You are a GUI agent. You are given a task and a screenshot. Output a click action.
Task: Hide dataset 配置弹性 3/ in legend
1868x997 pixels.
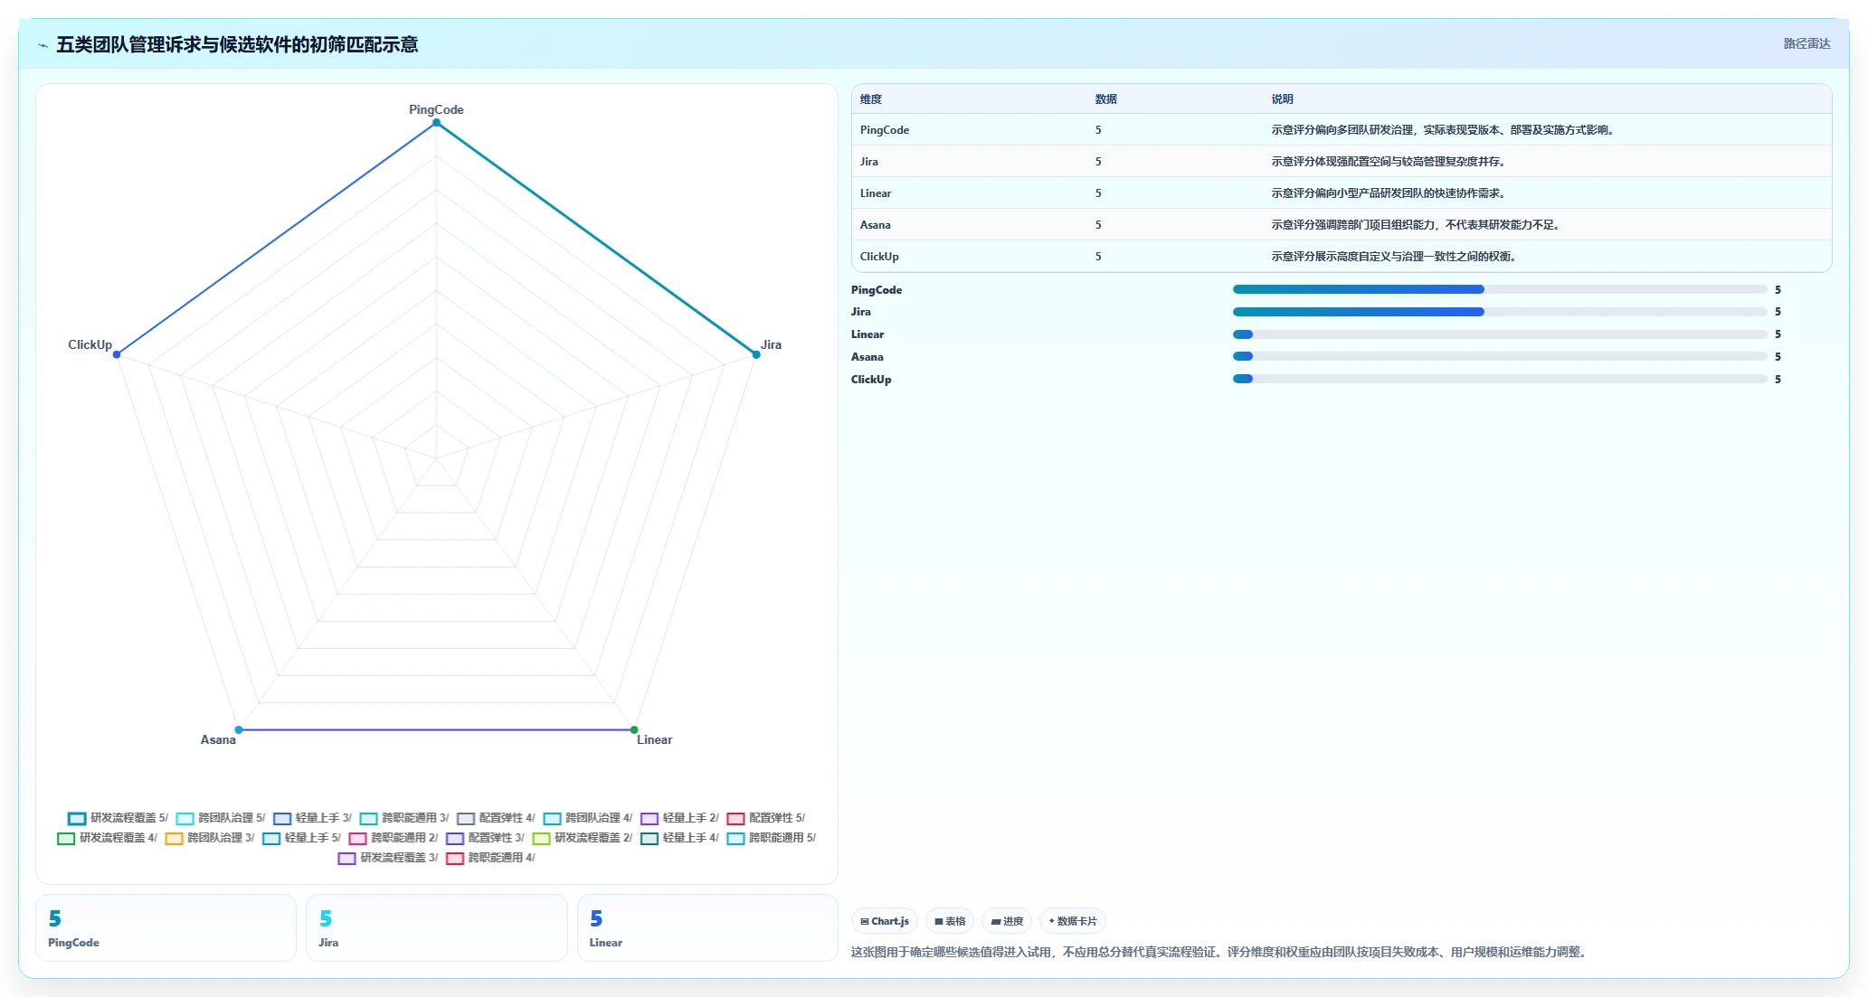click(486, 838)
